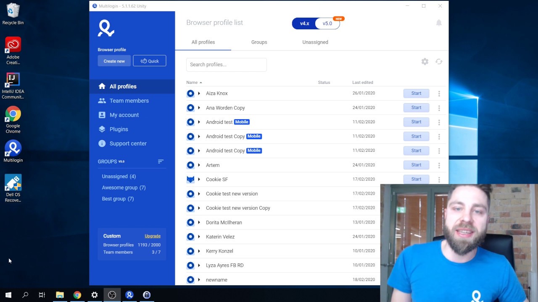Screen dimensions: 538x302
Task: Open more options for Aiza Knox
Action: point(439,94)
